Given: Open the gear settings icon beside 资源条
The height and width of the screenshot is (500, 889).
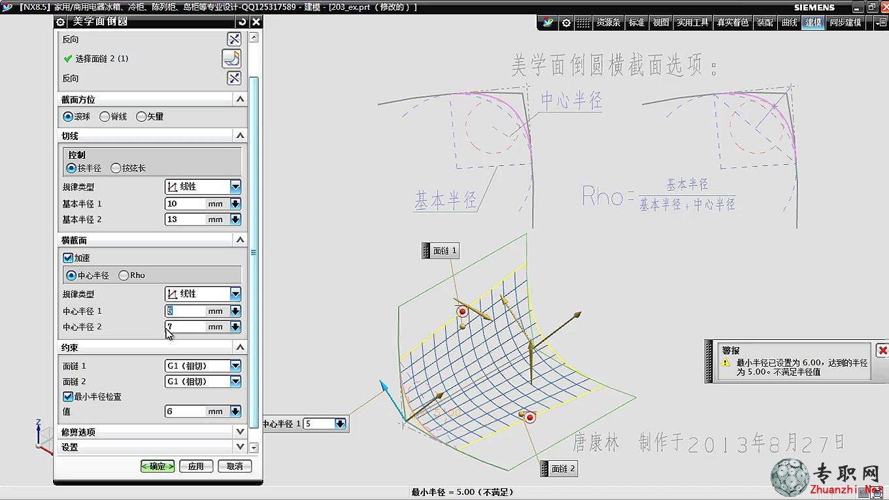Looking at the screenshot, I should click(x=566, y=22).
